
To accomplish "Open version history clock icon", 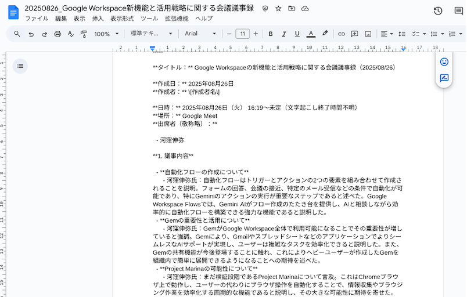I will [x=438, y=11].
